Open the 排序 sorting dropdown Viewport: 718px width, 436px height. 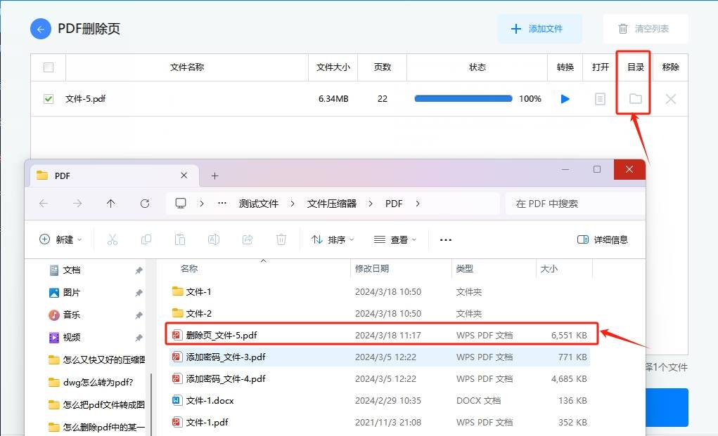coord(331,239)
